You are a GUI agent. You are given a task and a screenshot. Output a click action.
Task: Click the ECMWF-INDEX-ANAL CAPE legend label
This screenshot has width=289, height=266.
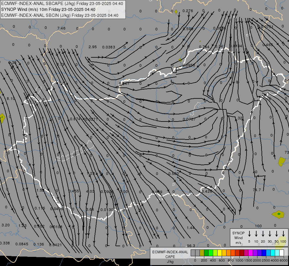point(170,257)
